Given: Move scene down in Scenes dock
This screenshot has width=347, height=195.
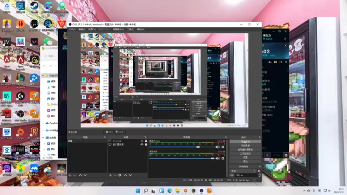Looking at the screenshot, I should coord(85,175).
